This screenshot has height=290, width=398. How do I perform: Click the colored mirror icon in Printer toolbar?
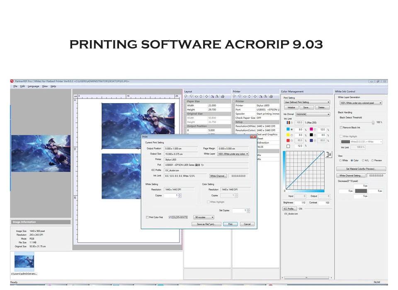coord(261,97)
